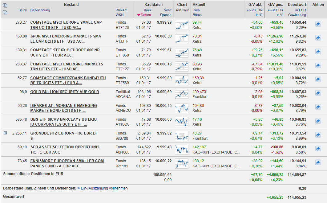Open Ein-/Auszahlung vornehmen link
327x203 pixels.
pos(104,188)
